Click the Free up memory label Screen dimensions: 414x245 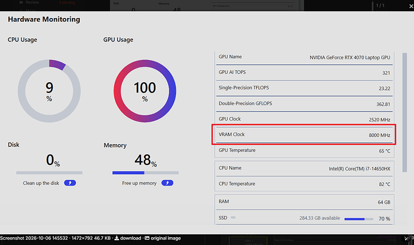(139, 183)
